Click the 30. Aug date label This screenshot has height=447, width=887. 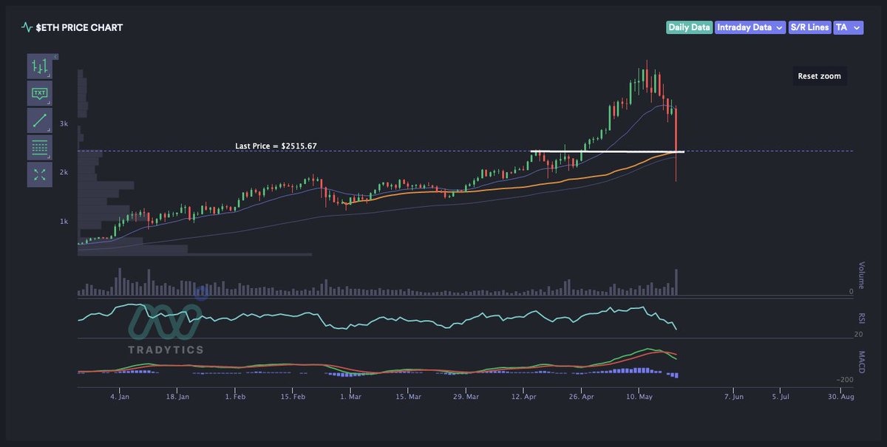point(841,397)
